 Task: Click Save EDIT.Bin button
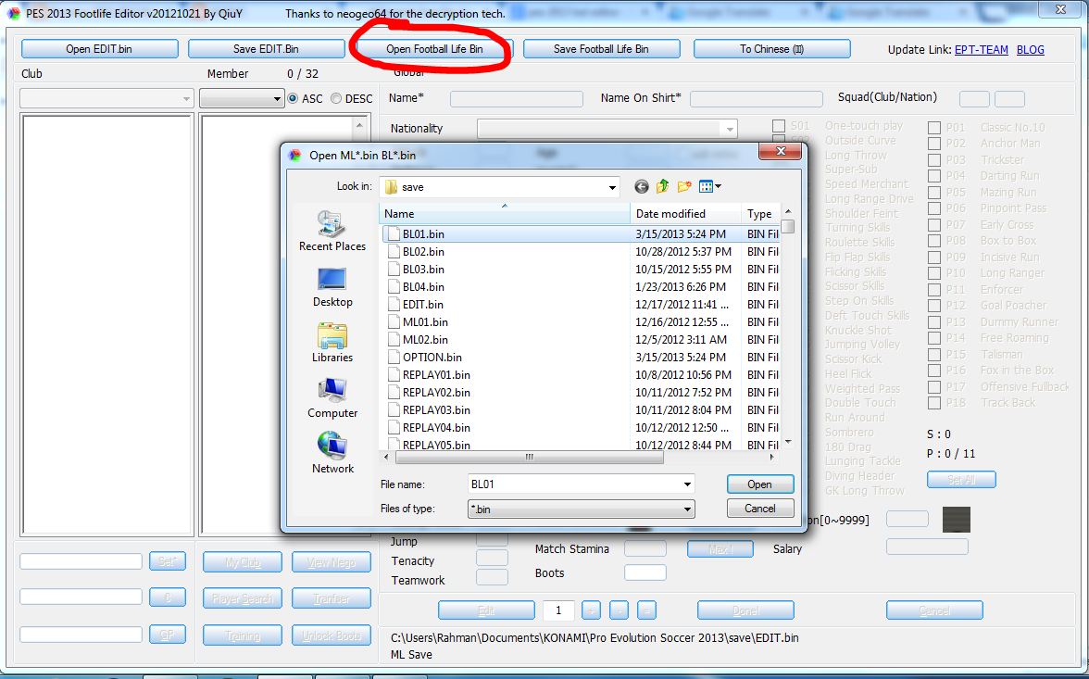click(x=266, y=49)
